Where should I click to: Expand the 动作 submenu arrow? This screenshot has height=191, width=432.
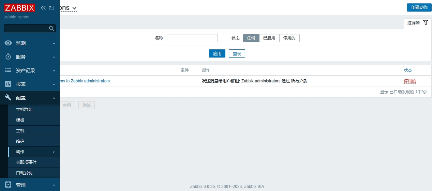[x=54, y=152]
